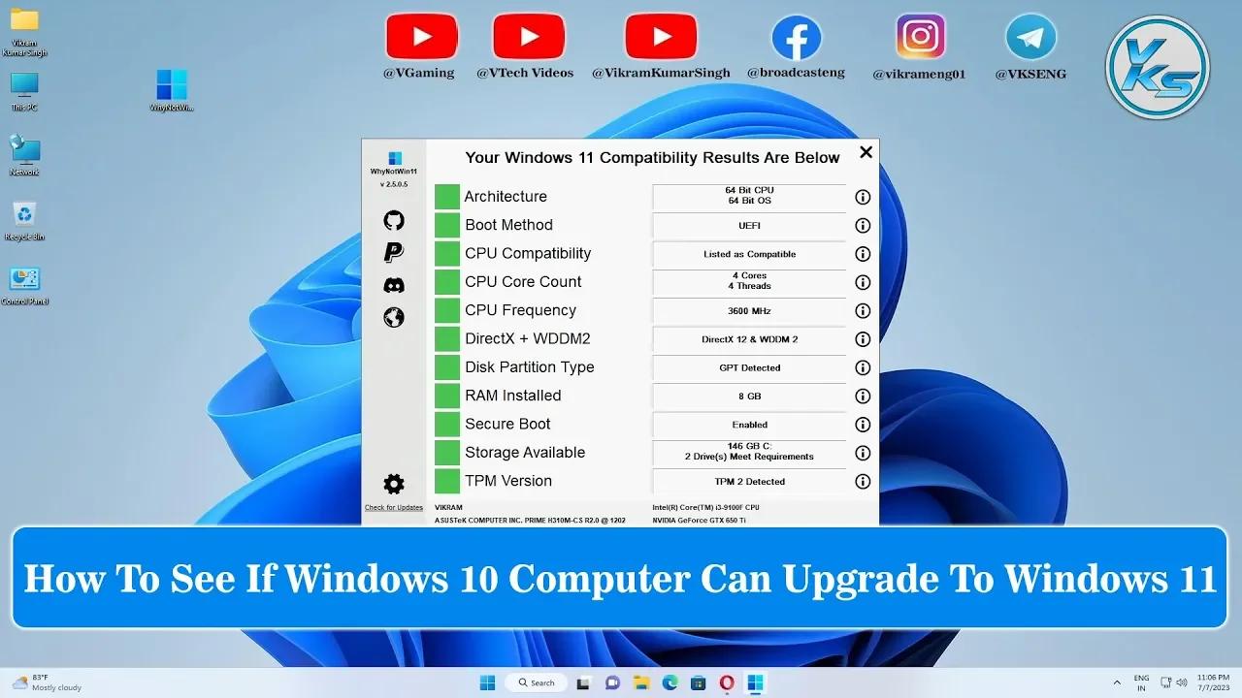Click the 3600 MHz result value
This screenshot has width=1242, height=698.
(x=749, y=311)
